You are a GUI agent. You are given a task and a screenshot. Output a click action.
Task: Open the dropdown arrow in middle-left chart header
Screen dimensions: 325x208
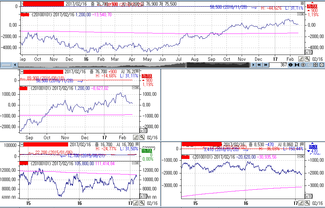22,72
